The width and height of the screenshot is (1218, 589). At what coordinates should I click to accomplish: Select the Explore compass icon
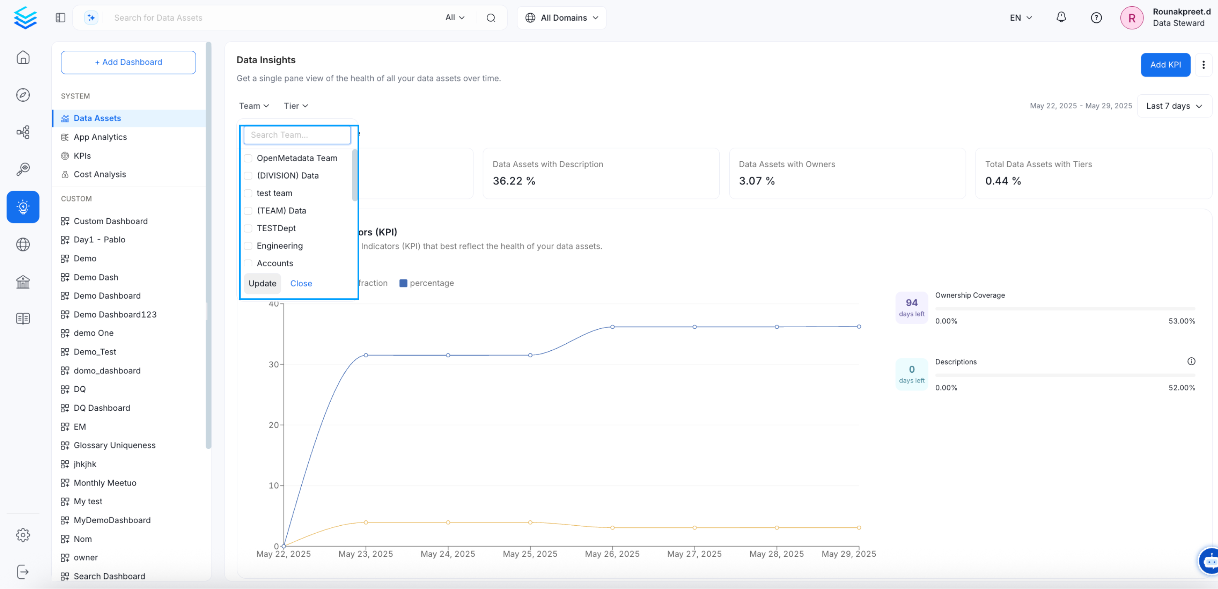23,95
